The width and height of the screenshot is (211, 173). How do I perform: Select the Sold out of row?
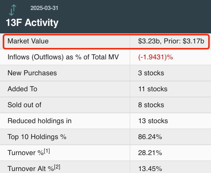click(x=24, y=105)
